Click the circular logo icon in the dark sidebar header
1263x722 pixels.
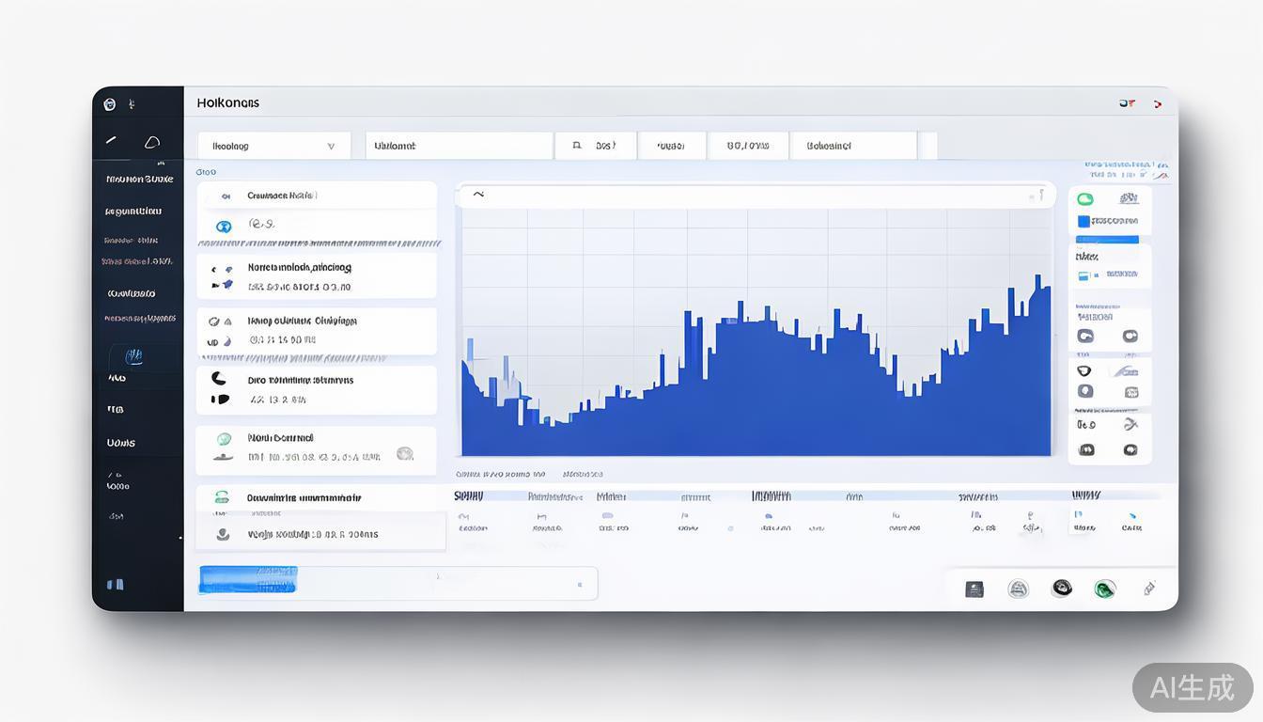(110, 104)
